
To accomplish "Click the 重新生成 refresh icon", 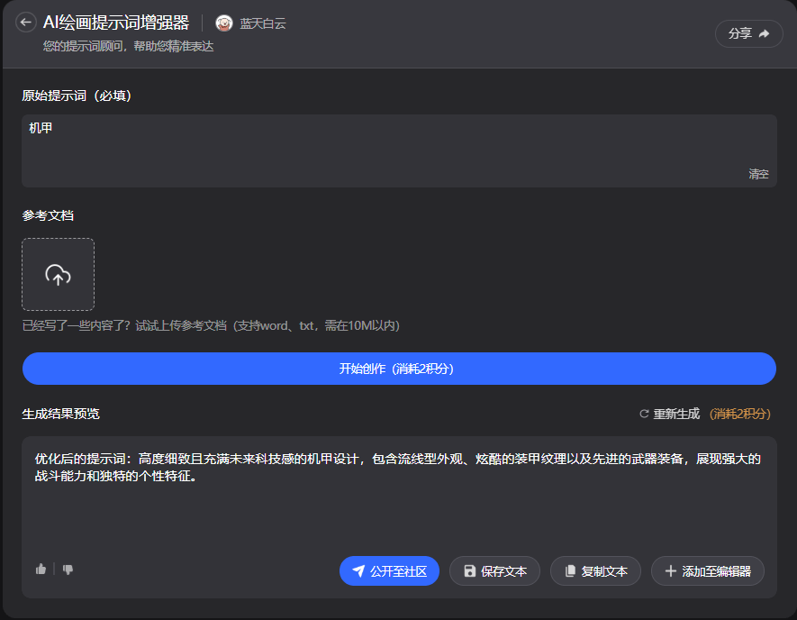I will pyautogui.click(x=644, y=414).
